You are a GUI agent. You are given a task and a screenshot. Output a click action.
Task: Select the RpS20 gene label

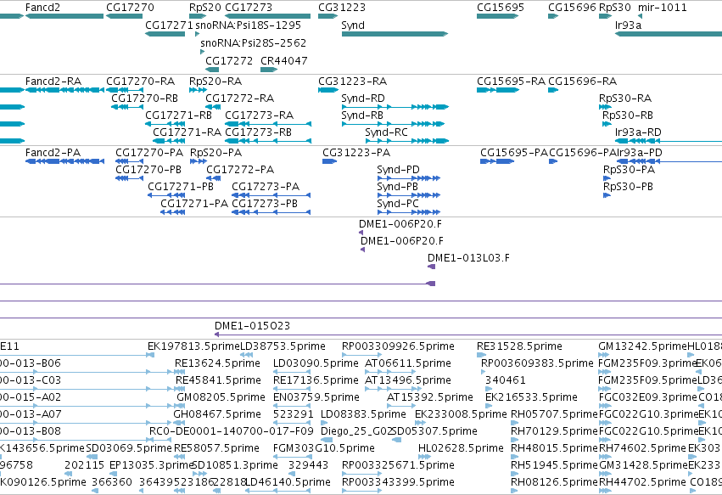pyautogui.click(x=205, y=8)
